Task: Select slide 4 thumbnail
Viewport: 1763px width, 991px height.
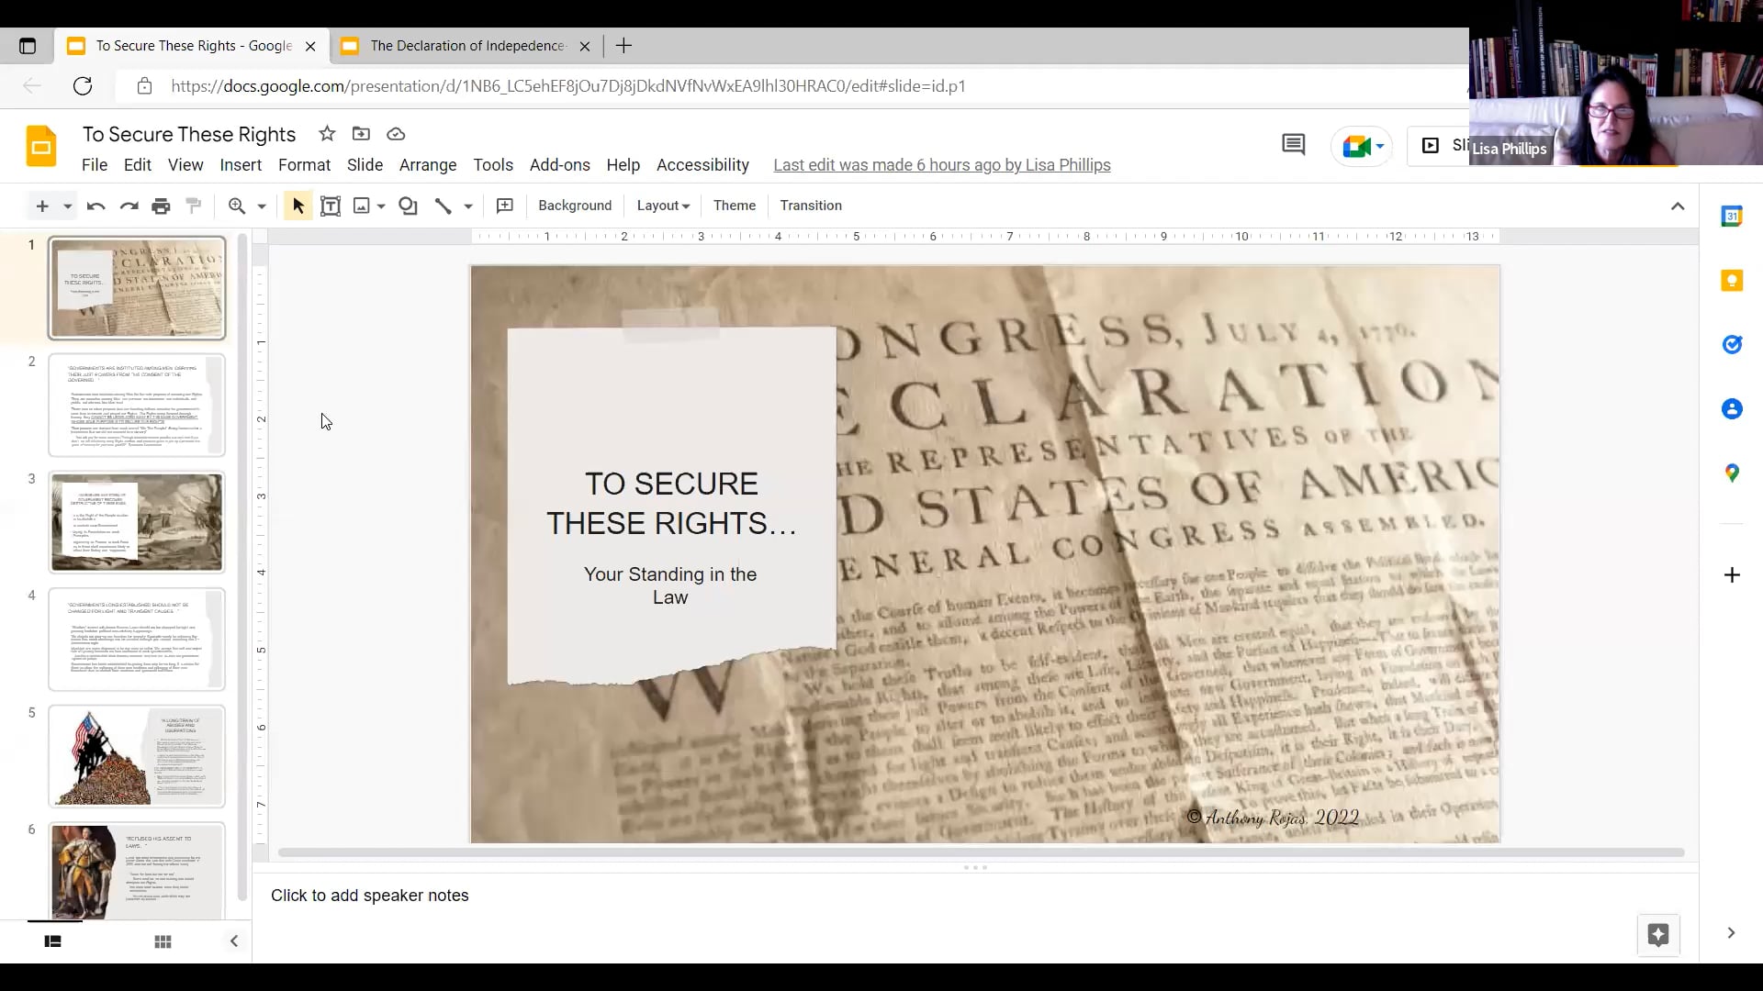Action: tap(137, 640)
